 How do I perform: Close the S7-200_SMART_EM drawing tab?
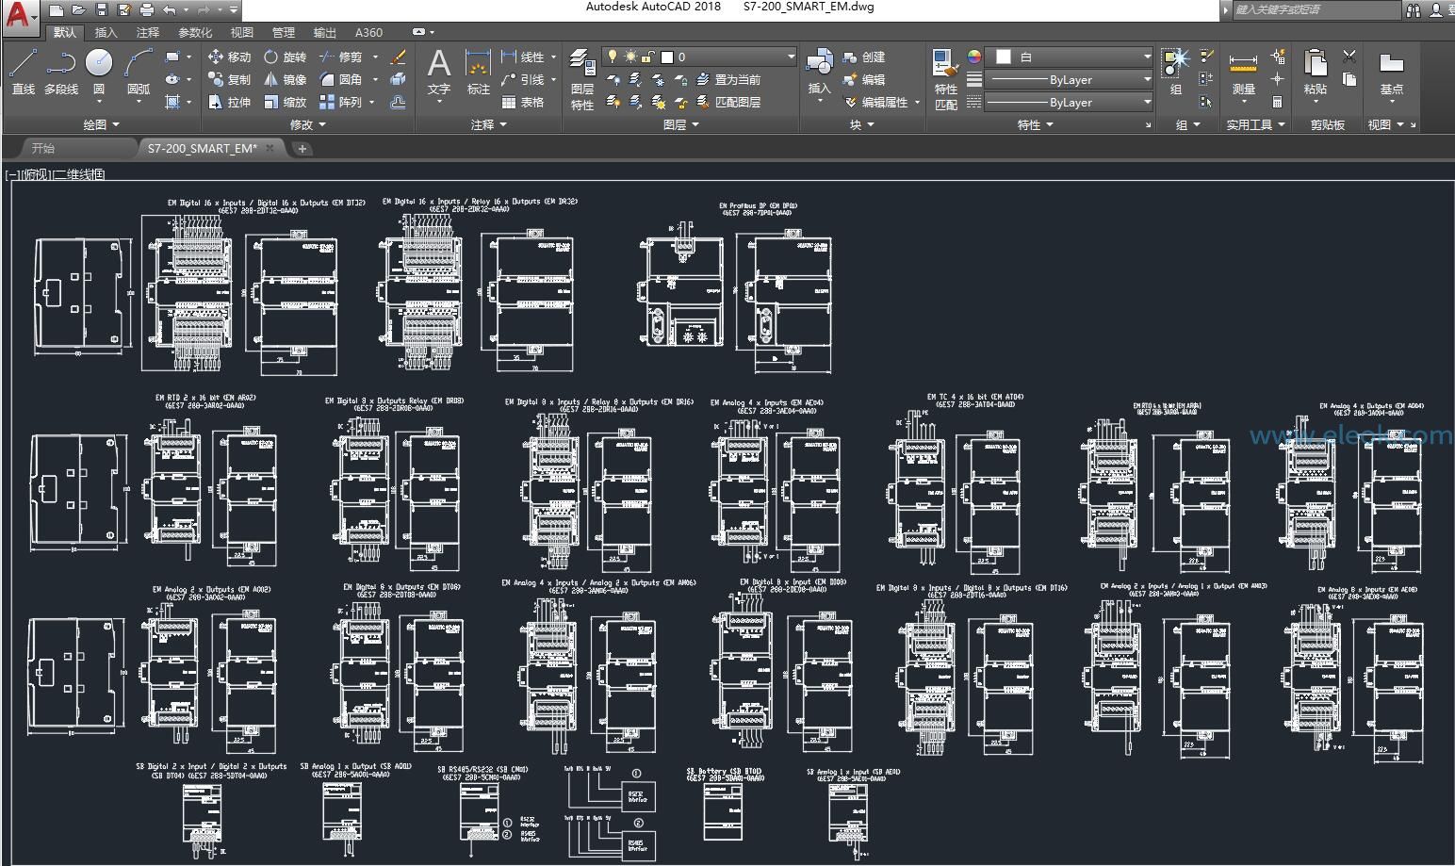click(270, 148)
